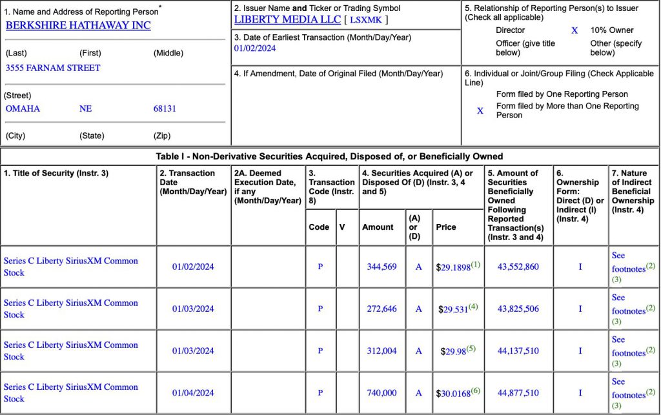Toggle X for Form filed by More than One Reporting Person
Screen dimensions: 661x415
(x=480, y=111)
